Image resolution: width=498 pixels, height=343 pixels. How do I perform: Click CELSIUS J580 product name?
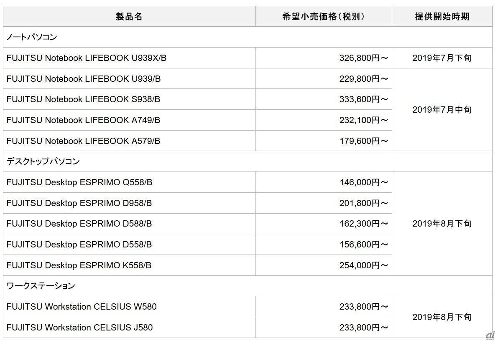(x=79, y=328)
